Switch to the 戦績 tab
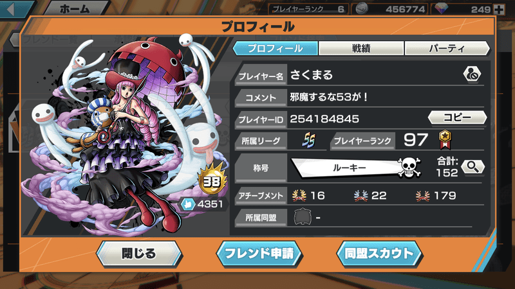This screenshot has height=289, width=515. (x=361, y=49)
